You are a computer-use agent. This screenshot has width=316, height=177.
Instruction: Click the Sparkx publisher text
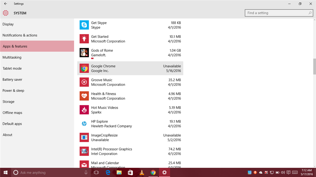[96, 112]
